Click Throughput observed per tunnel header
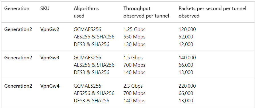The width and height of the screenshot is (256, 108). point(146,12)
